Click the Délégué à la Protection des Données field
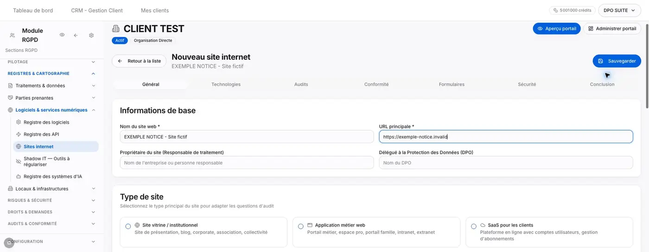649x252 pixels. [506, 163]
